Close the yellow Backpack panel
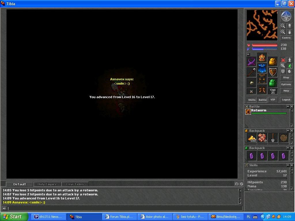 tap(292, 130)
